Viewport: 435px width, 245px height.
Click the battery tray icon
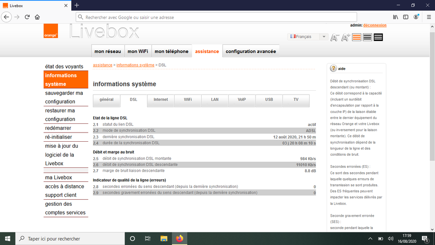point(380,238)
